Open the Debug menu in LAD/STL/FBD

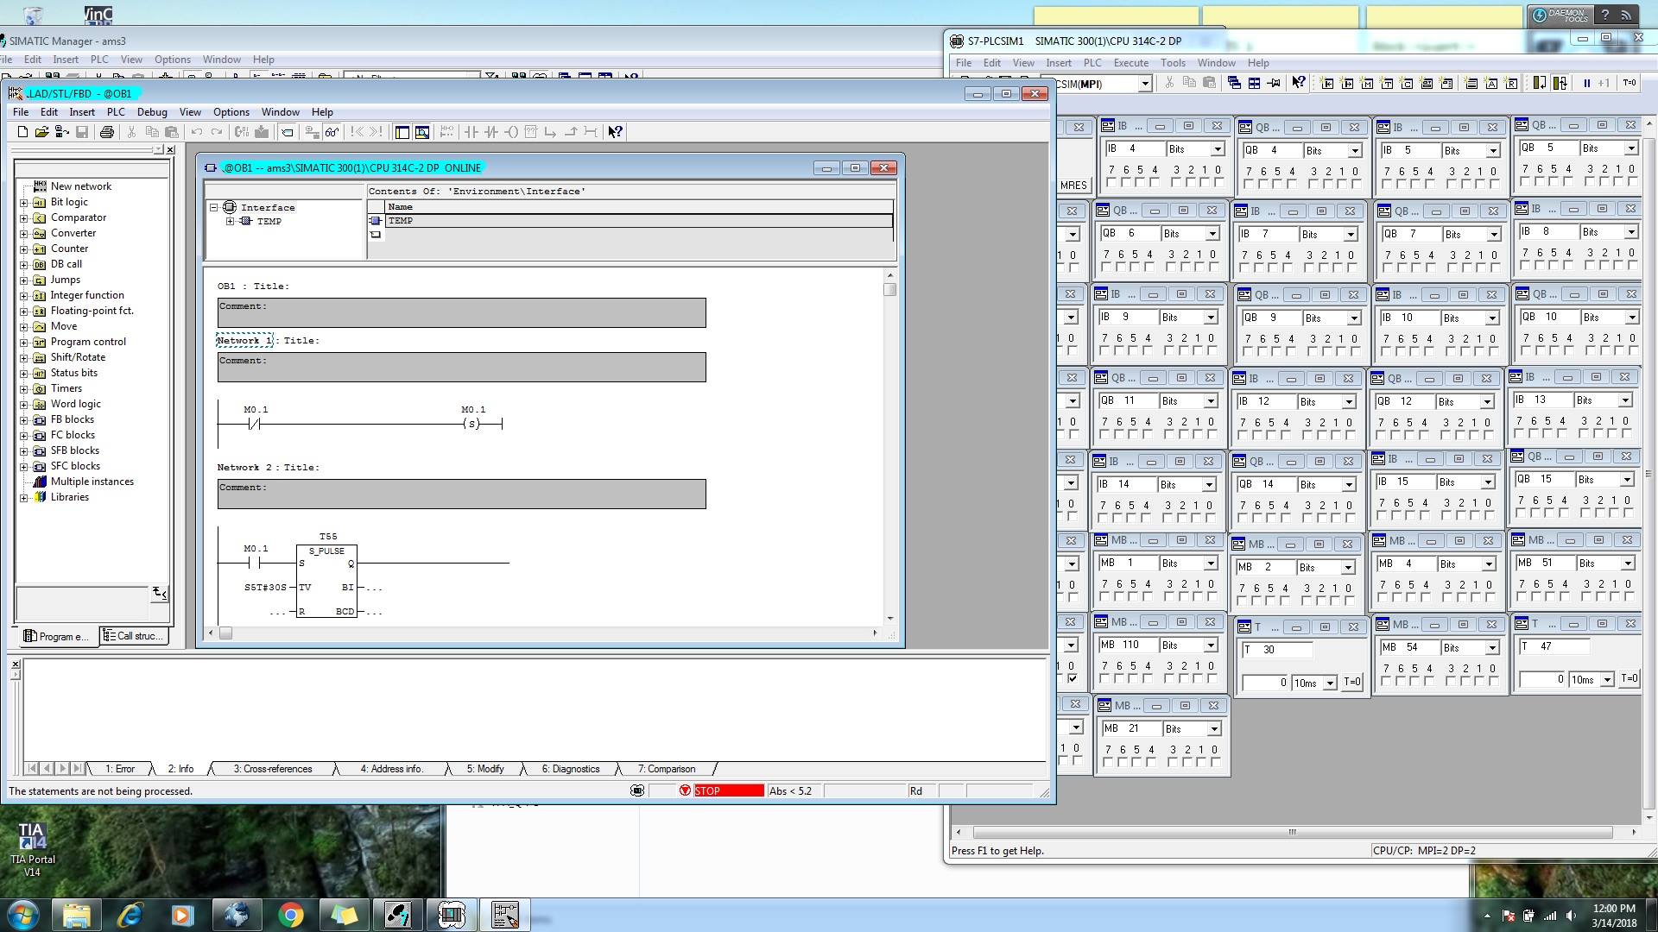[152, 112]
